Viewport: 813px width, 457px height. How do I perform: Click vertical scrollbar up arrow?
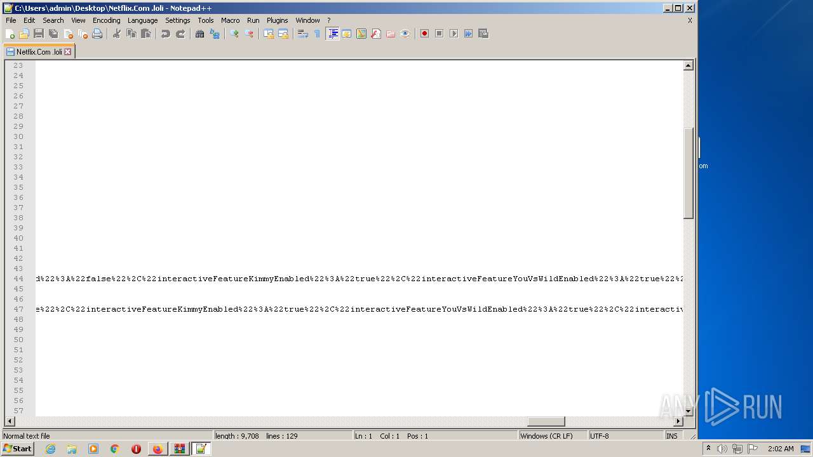pos(689,65)
